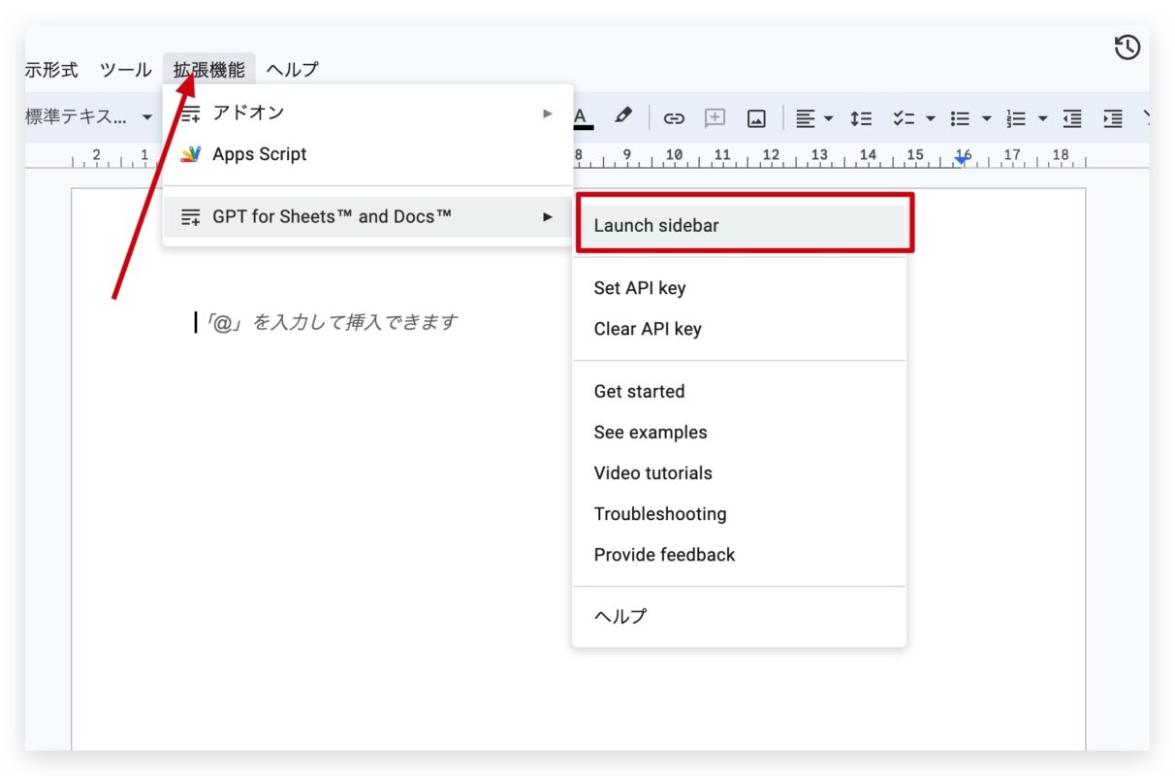1175x776 pixels.
Task: Choose Provide feedback
Action: point(739,555)
